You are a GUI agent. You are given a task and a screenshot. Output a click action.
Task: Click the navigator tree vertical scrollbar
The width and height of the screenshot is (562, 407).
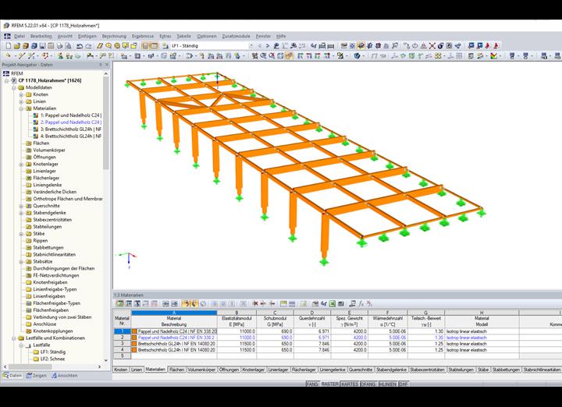point(105,123)
